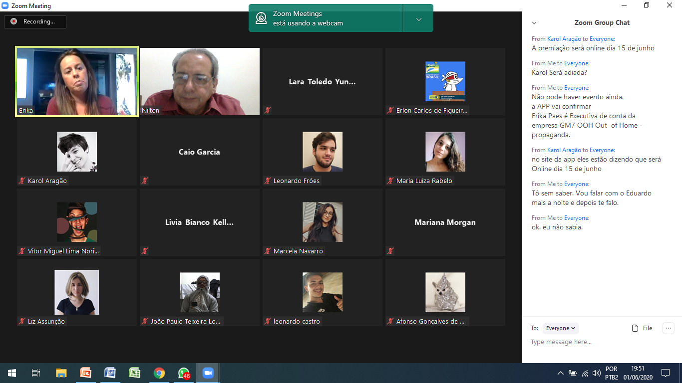Click Liz Assunção profile picture
Viewport: 682px width, 383px height.
(77, 292)
